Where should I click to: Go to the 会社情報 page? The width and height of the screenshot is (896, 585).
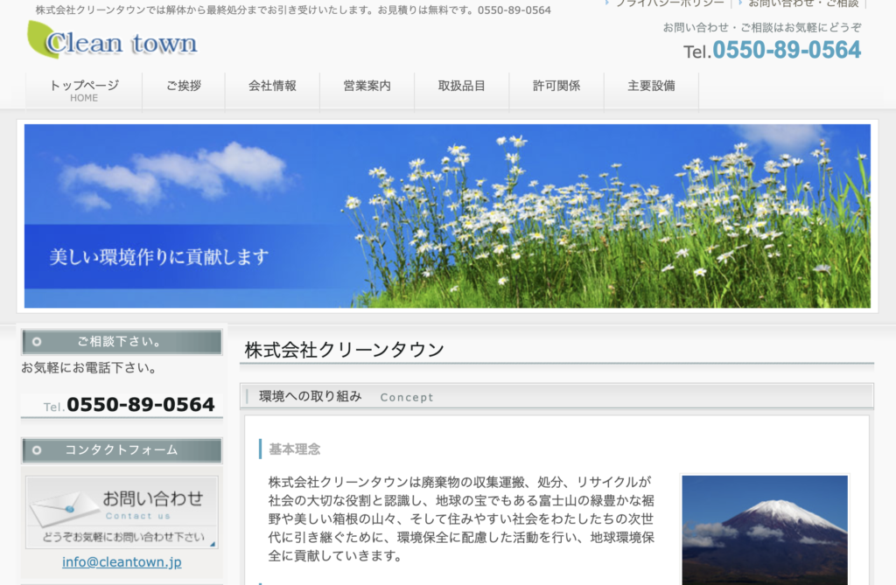point(272,87)
